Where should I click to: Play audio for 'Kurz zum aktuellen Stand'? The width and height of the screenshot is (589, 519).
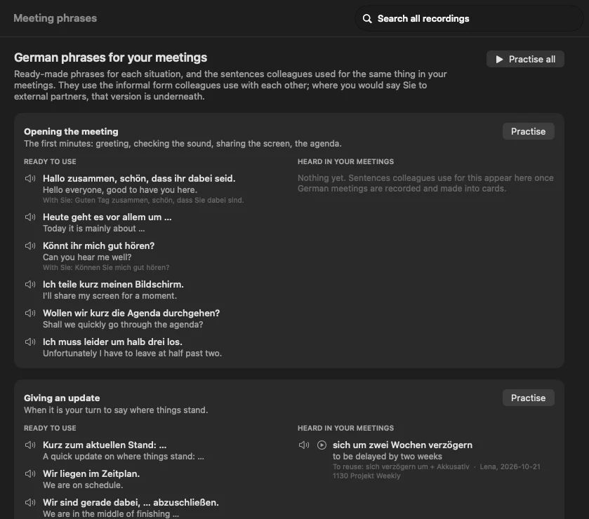point(30,445)
